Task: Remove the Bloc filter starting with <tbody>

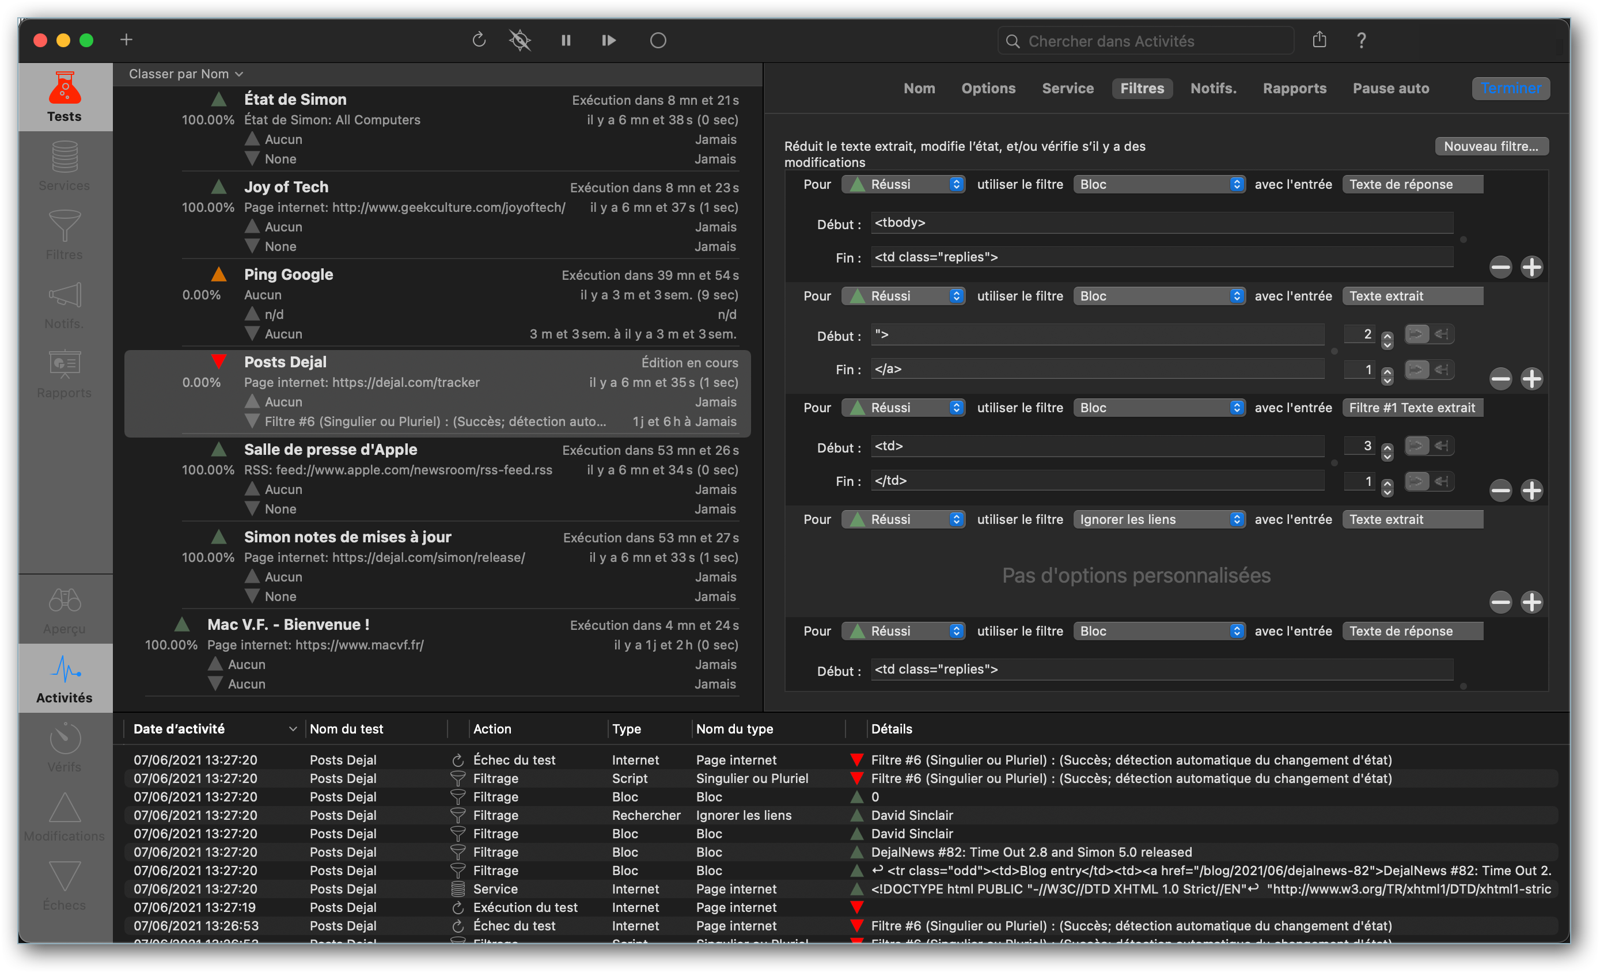Action: tap(1501, 267)
